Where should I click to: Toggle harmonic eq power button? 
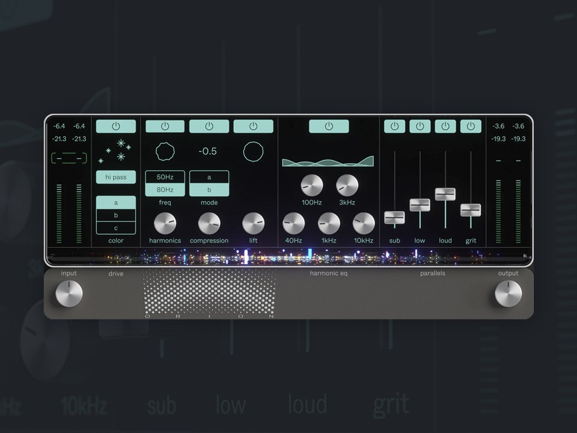coord(329,126)
